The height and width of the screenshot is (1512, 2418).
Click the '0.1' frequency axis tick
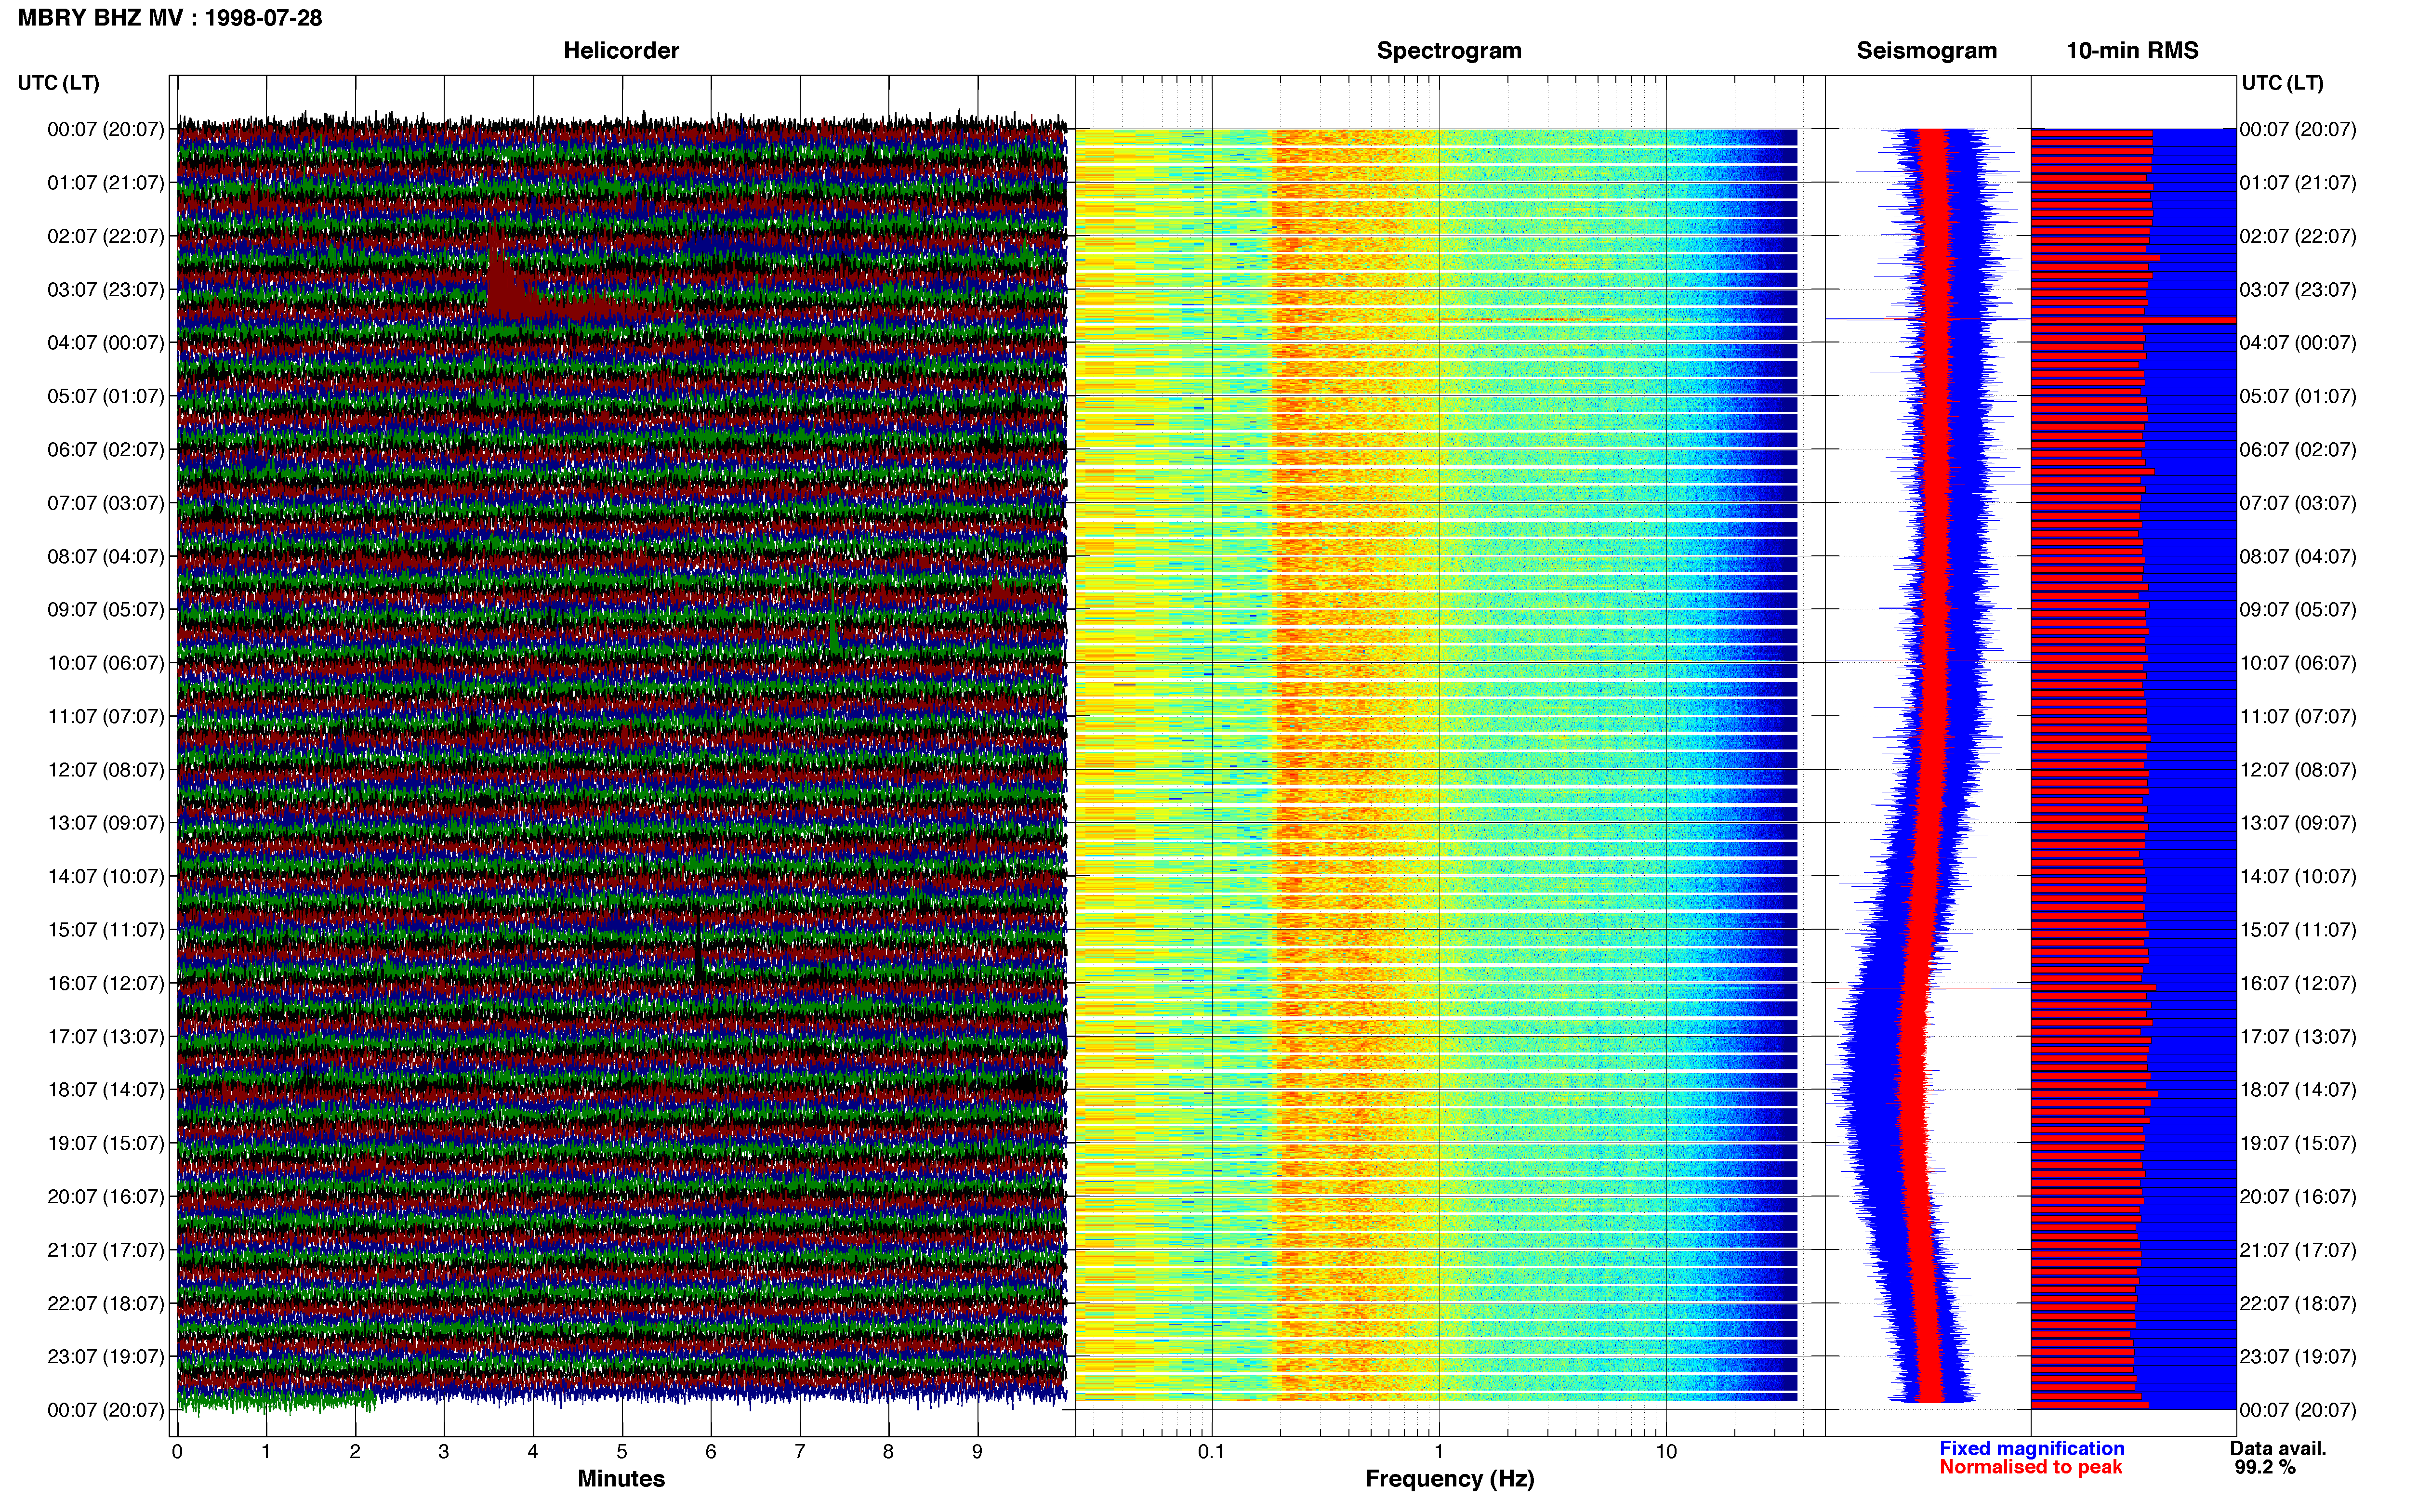pyautogui.click(x=1211, y=1451)
